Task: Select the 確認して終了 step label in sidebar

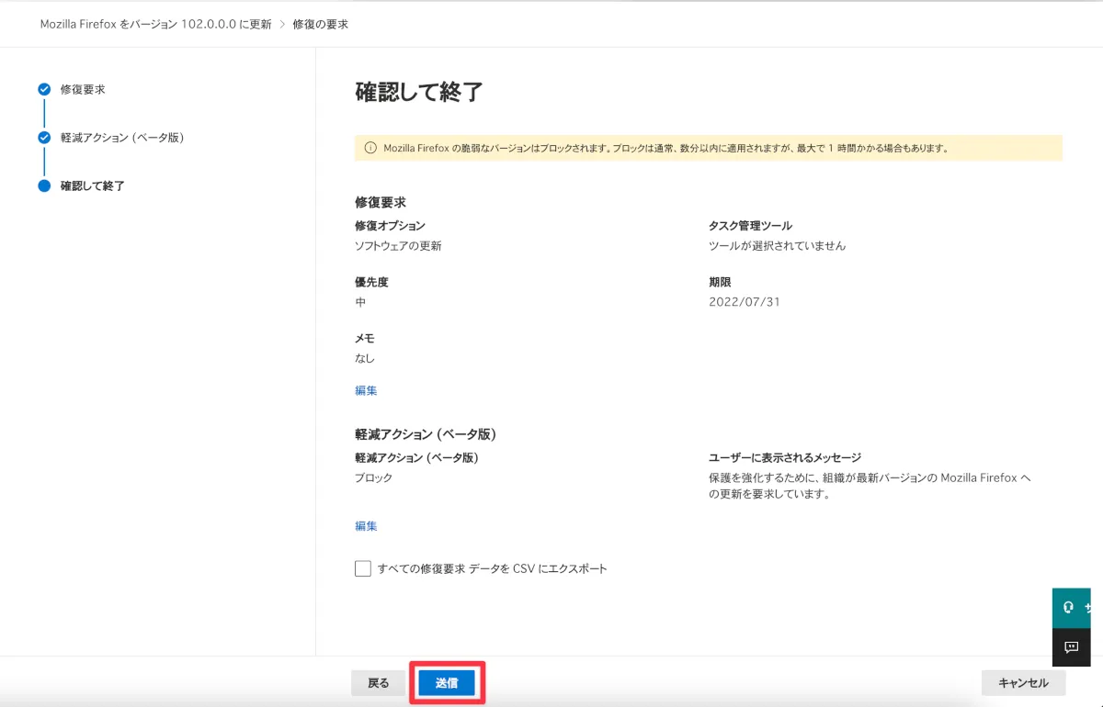Action: click(x=93, y=185)
